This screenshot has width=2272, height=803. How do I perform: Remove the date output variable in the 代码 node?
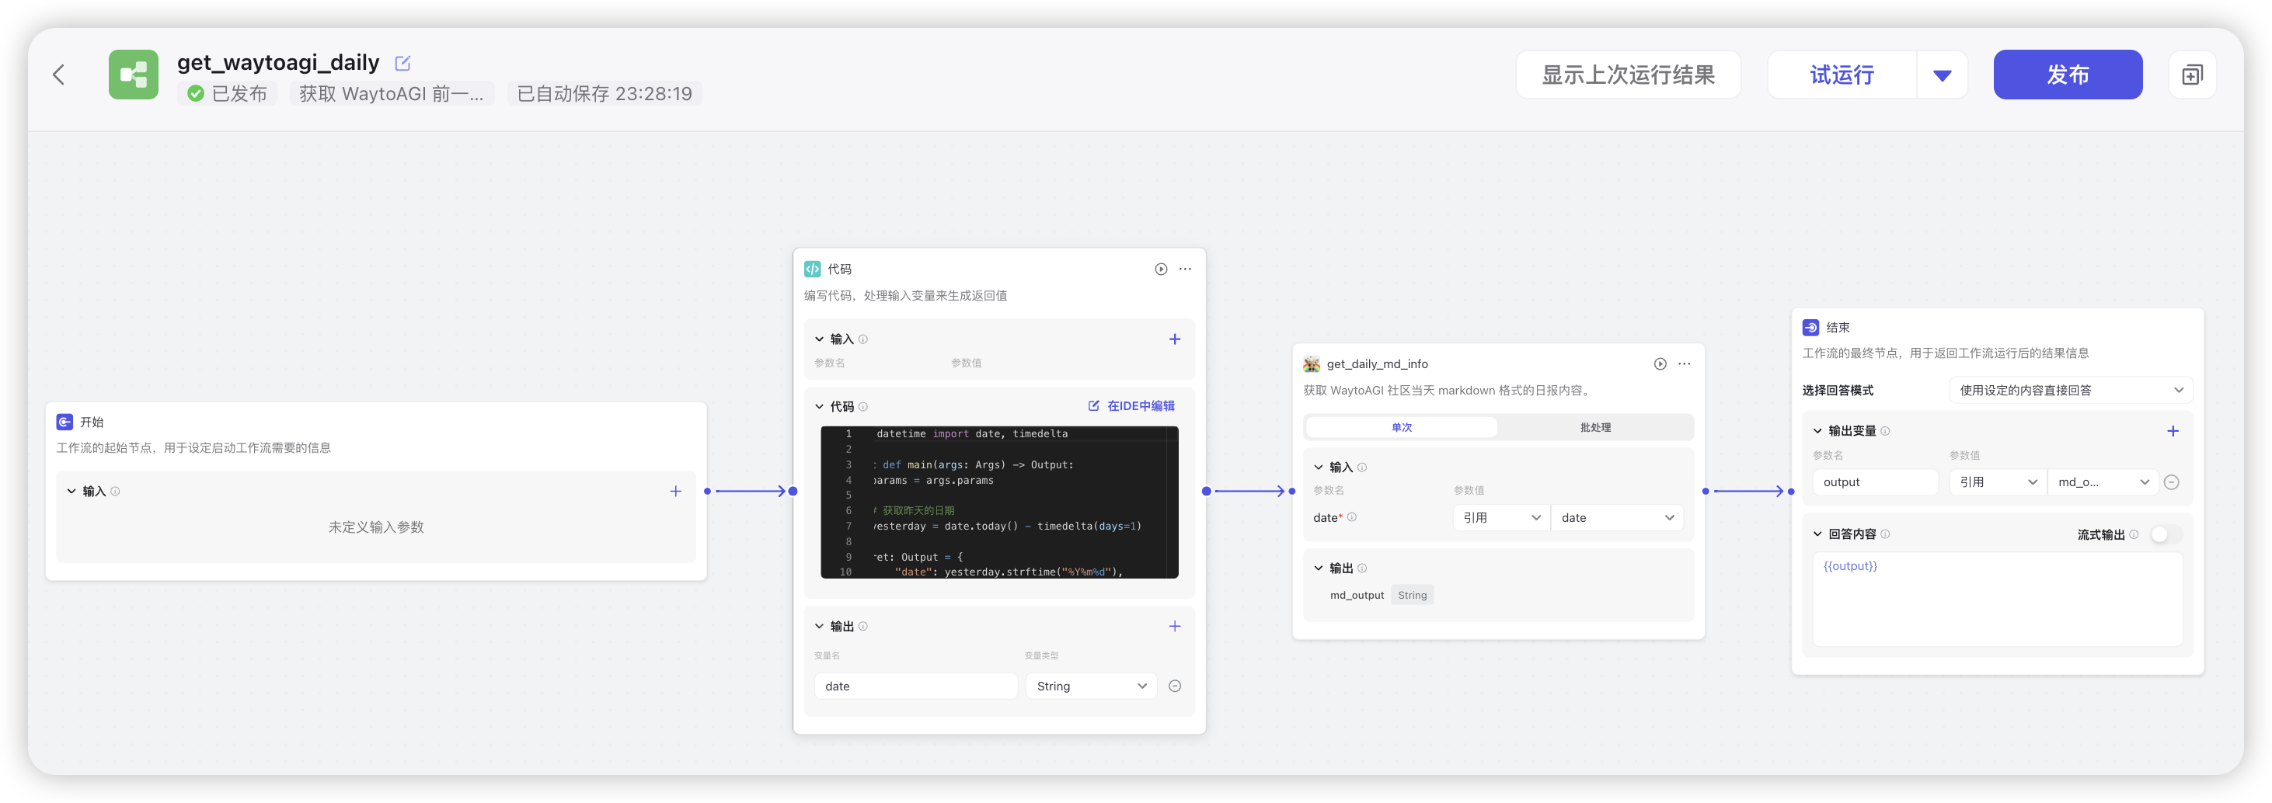[1175, 687]
